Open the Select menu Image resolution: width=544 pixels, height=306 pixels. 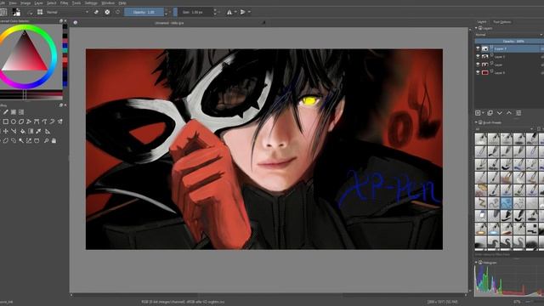(51, 3)
